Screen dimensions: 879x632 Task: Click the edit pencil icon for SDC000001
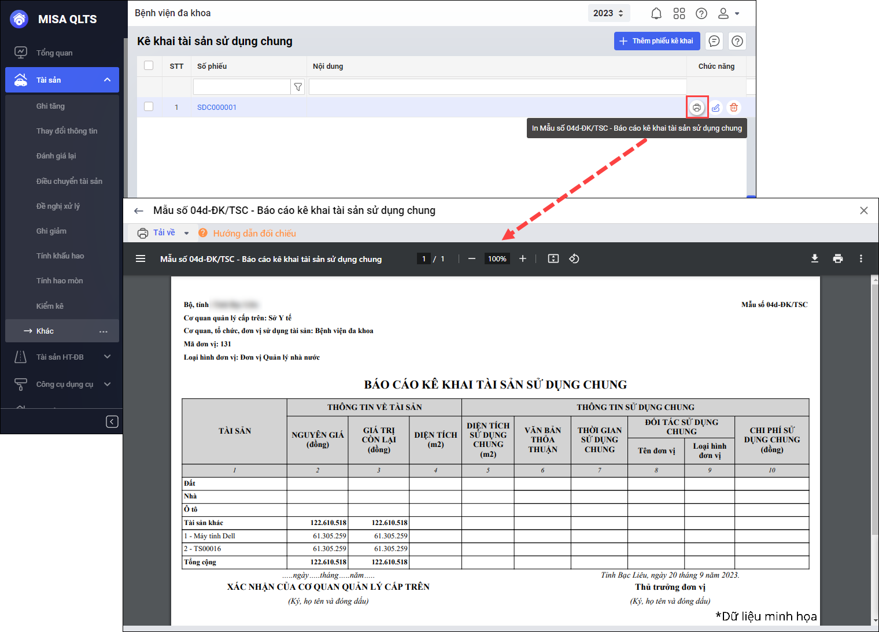(x=715, y=108)
